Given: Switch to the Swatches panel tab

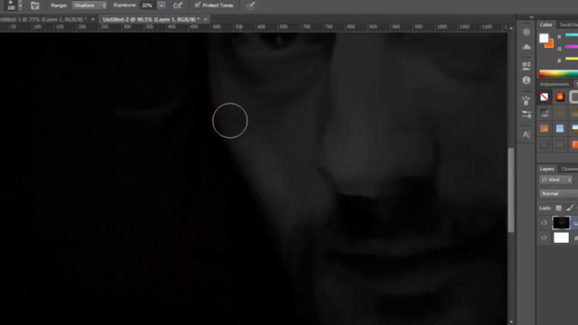Looking at the screenshot, I should tap(568, 24).
